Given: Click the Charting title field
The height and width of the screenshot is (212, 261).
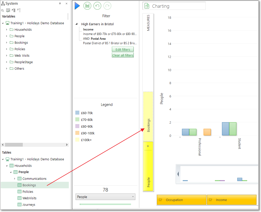Looking at the screenshot, I should 174,6.
